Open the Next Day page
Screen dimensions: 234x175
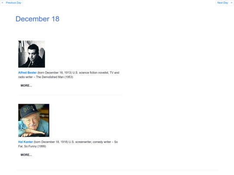pos(222,3)
